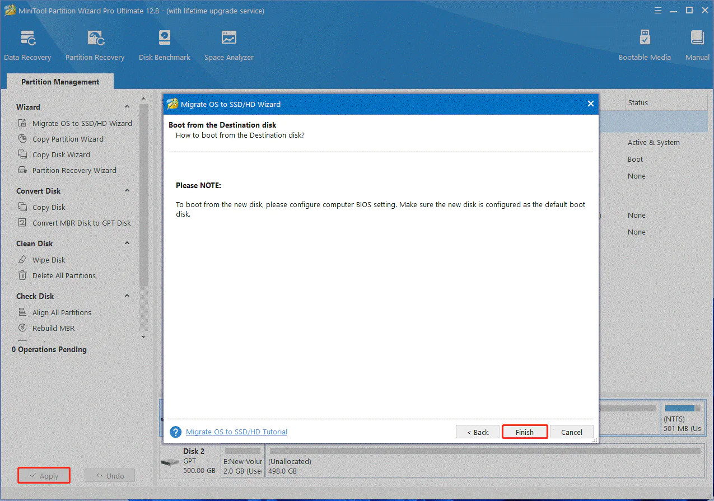Click the Finish button
Screen dimensions: 714x501
tap(524, 432)
